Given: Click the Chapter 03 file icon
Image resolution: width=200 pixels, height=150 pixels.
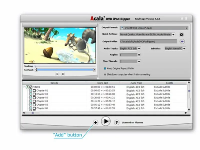Looking at the screenshot, I should tap(31, 97).
